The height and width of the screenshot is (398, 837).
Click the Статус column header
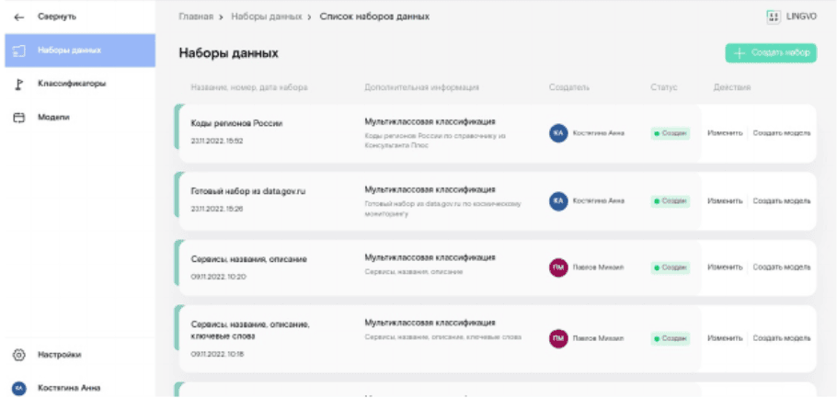click(x=663, y=87)
